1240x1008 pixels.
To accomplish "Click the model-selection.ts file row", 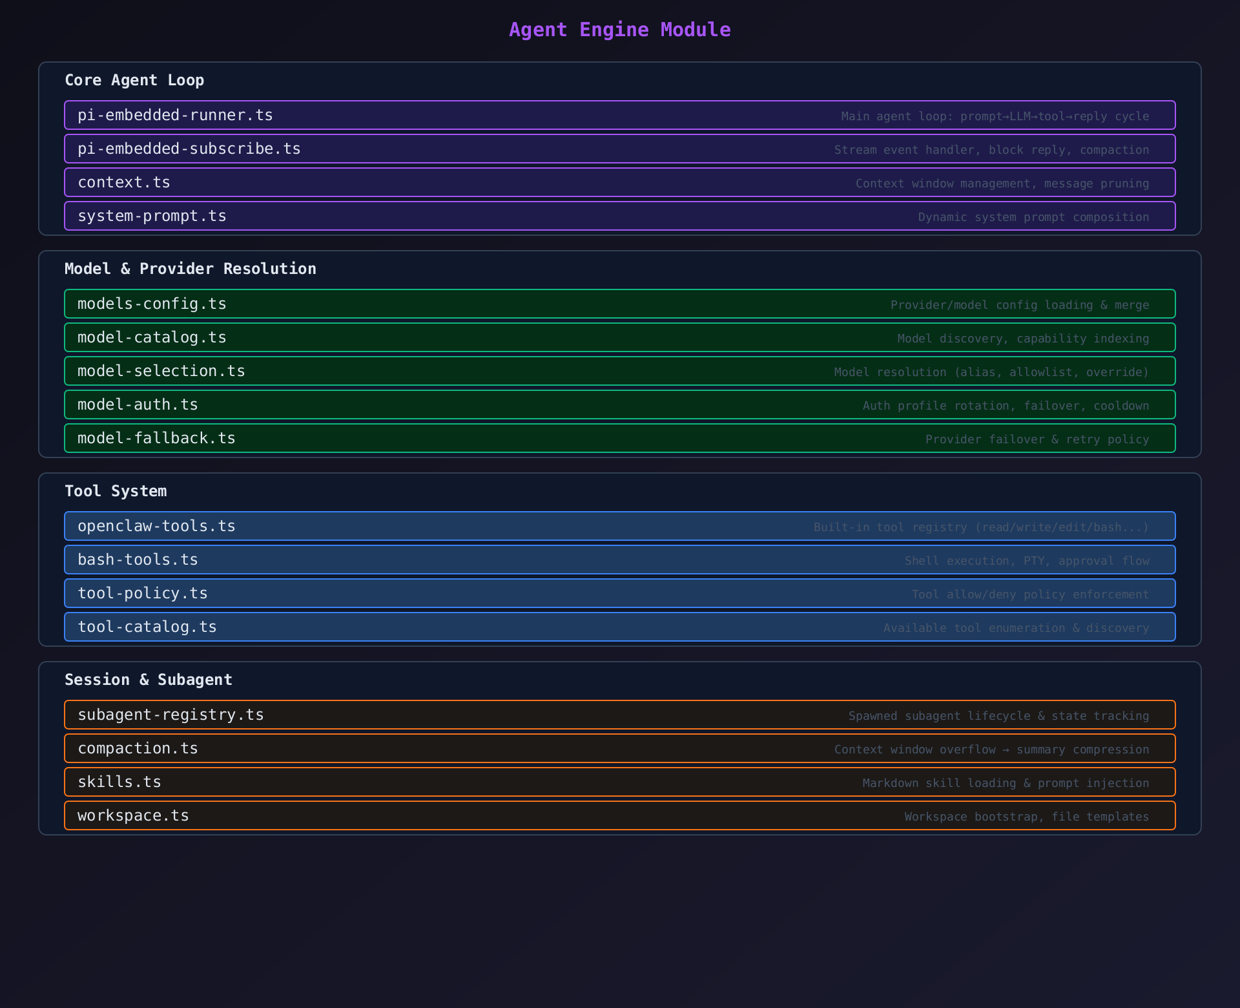I will 619,371.
